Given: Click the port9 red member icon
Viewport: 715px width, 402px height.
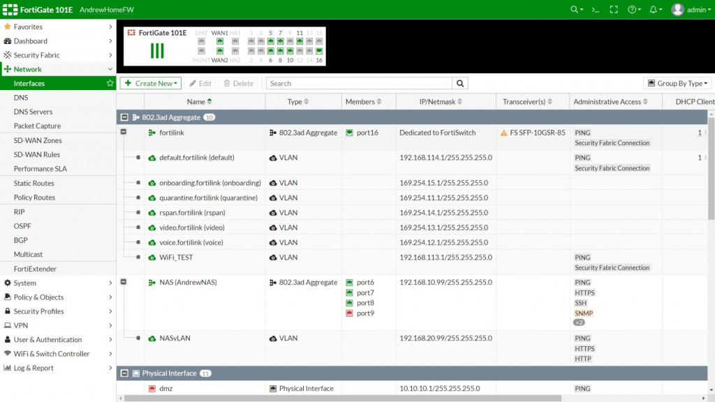Looking at the screenshot, I should tap(349, 313).
